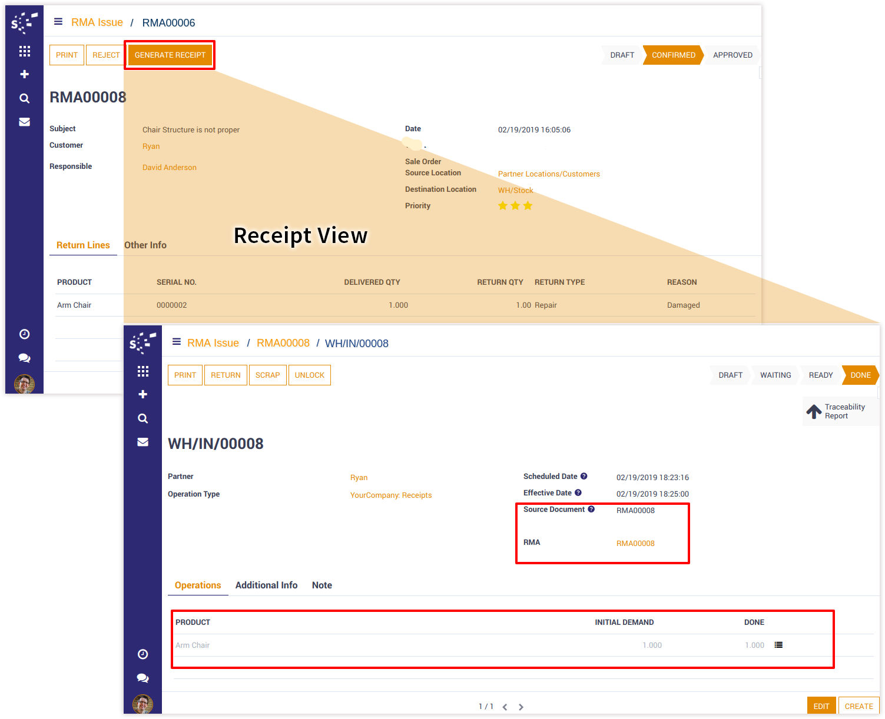
Task: Open the Traceability Report
Action: pos(837,411)
